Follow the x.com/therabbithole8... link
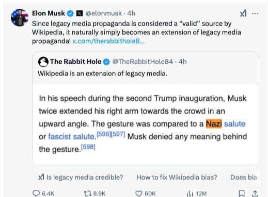The height and width of the screenshot is (197, 268). pos(108,41)
